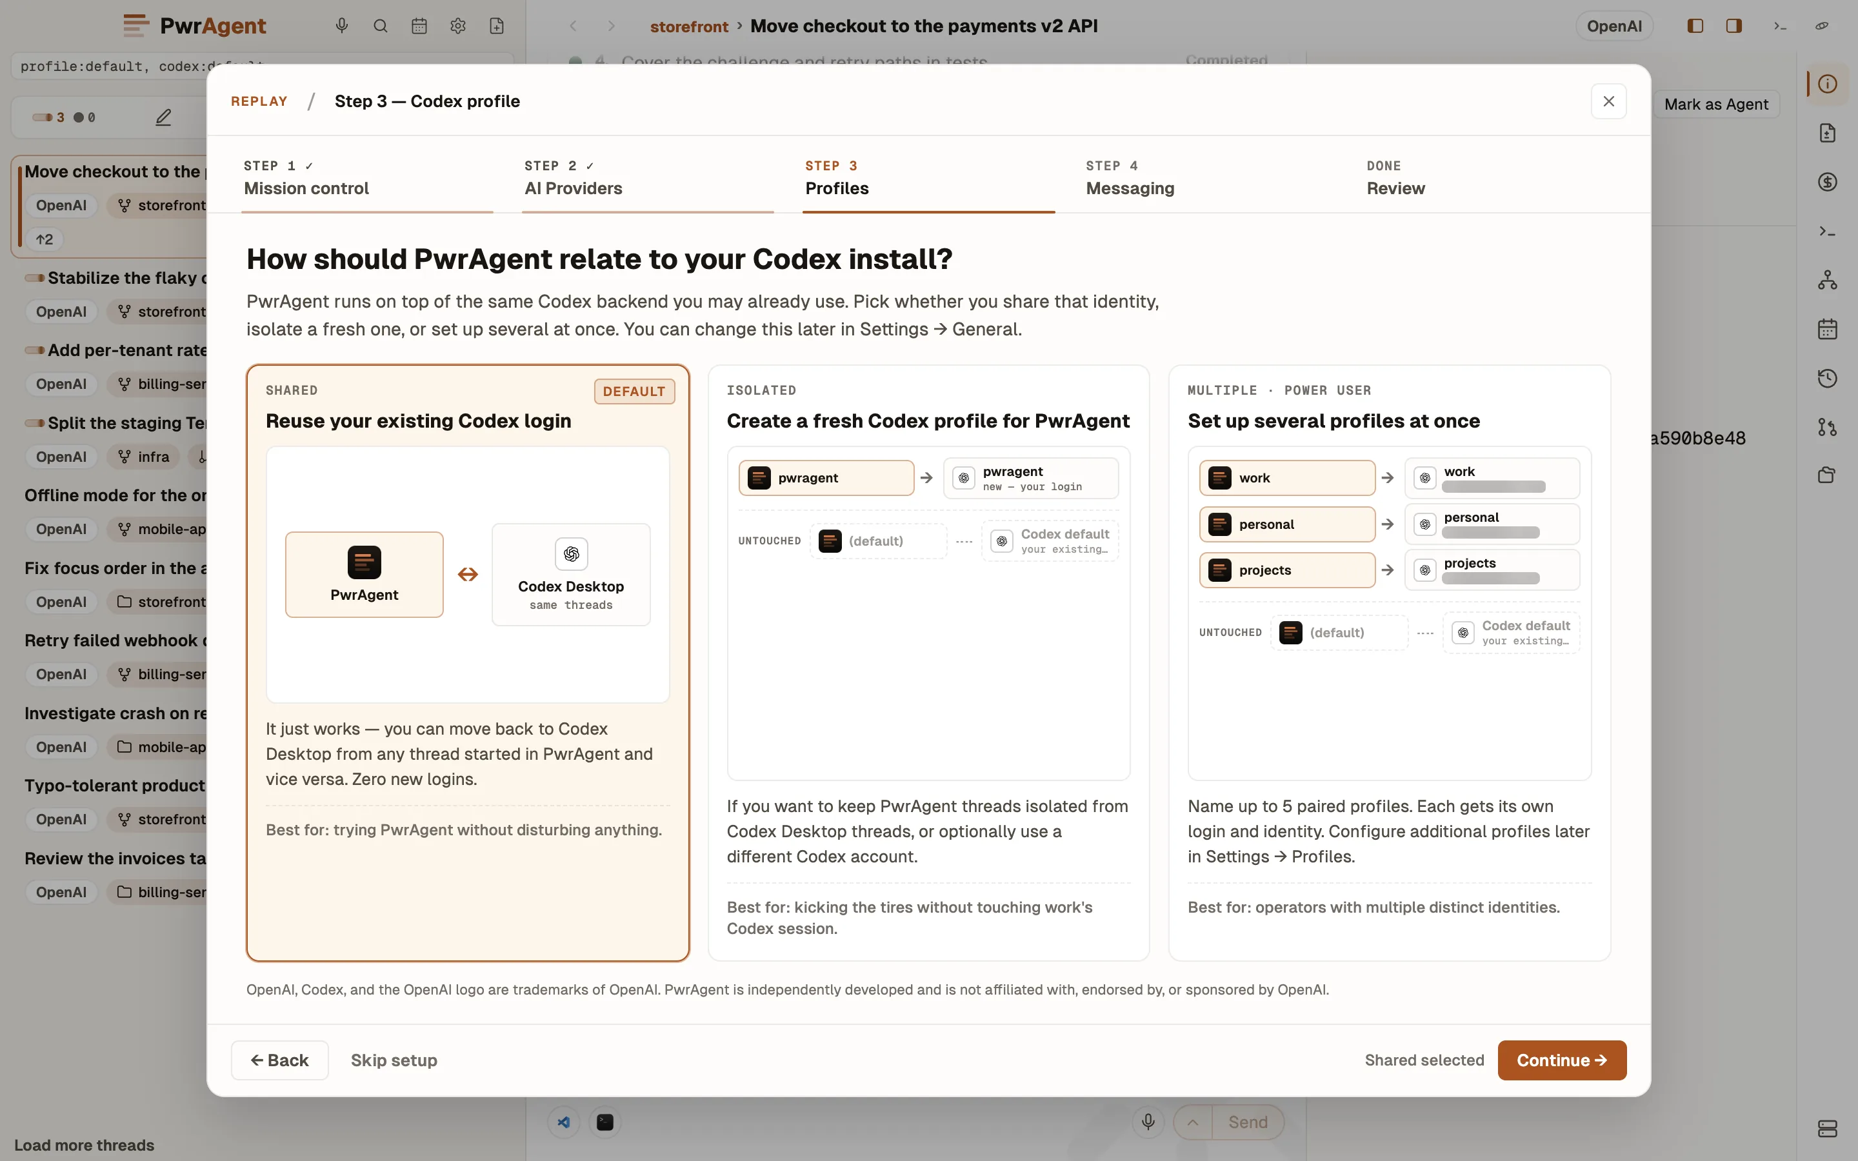Image resolution: width=1858 pixels, height=1161 pixels.
Task: Click the Mark as Agent button
Action: [x=1715, y=104]
